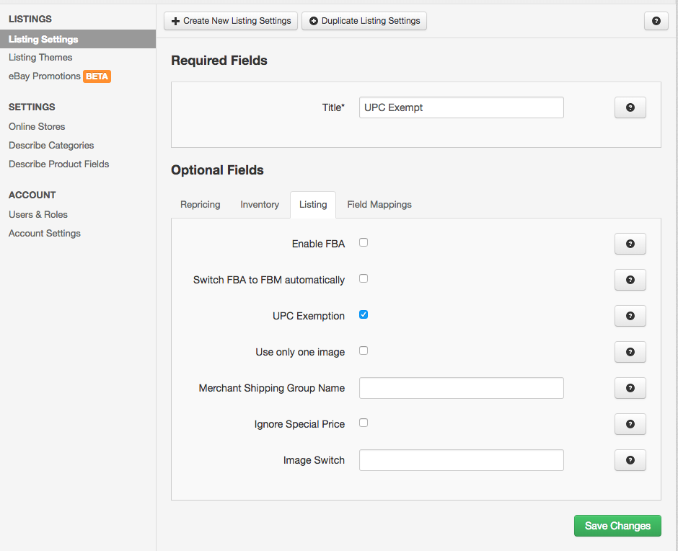Click Create New Listing Settings button
Image resolution: width=678 pixels, height=551 pixels.
click(231, 21)
